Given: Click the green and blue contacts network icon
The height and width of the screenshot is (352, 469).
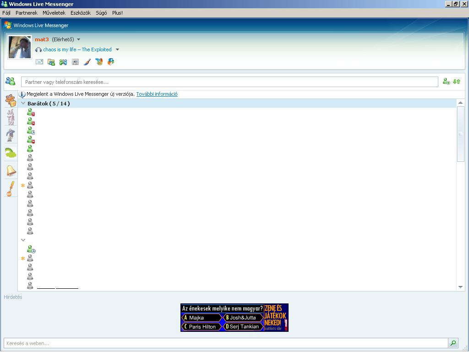Looking at the screenshot, I should 63,62.
